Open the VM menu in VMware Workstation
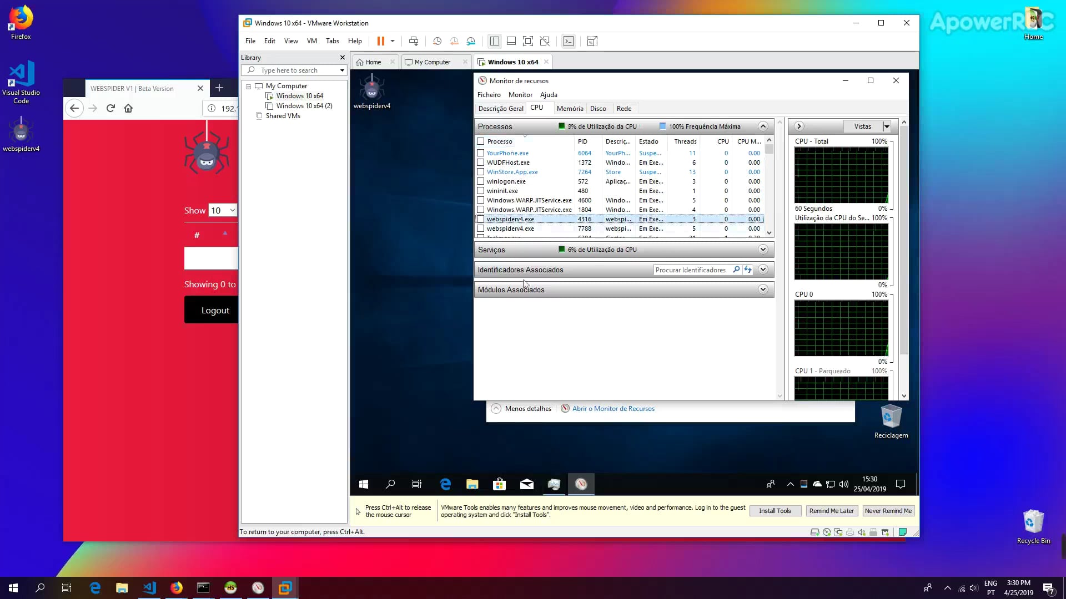Screen dimensions: 1066x599 point(311,40)
